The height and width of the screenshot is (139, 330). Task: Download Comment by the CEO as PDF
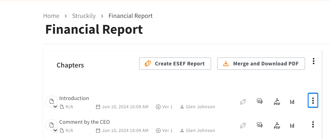point(277,126)
